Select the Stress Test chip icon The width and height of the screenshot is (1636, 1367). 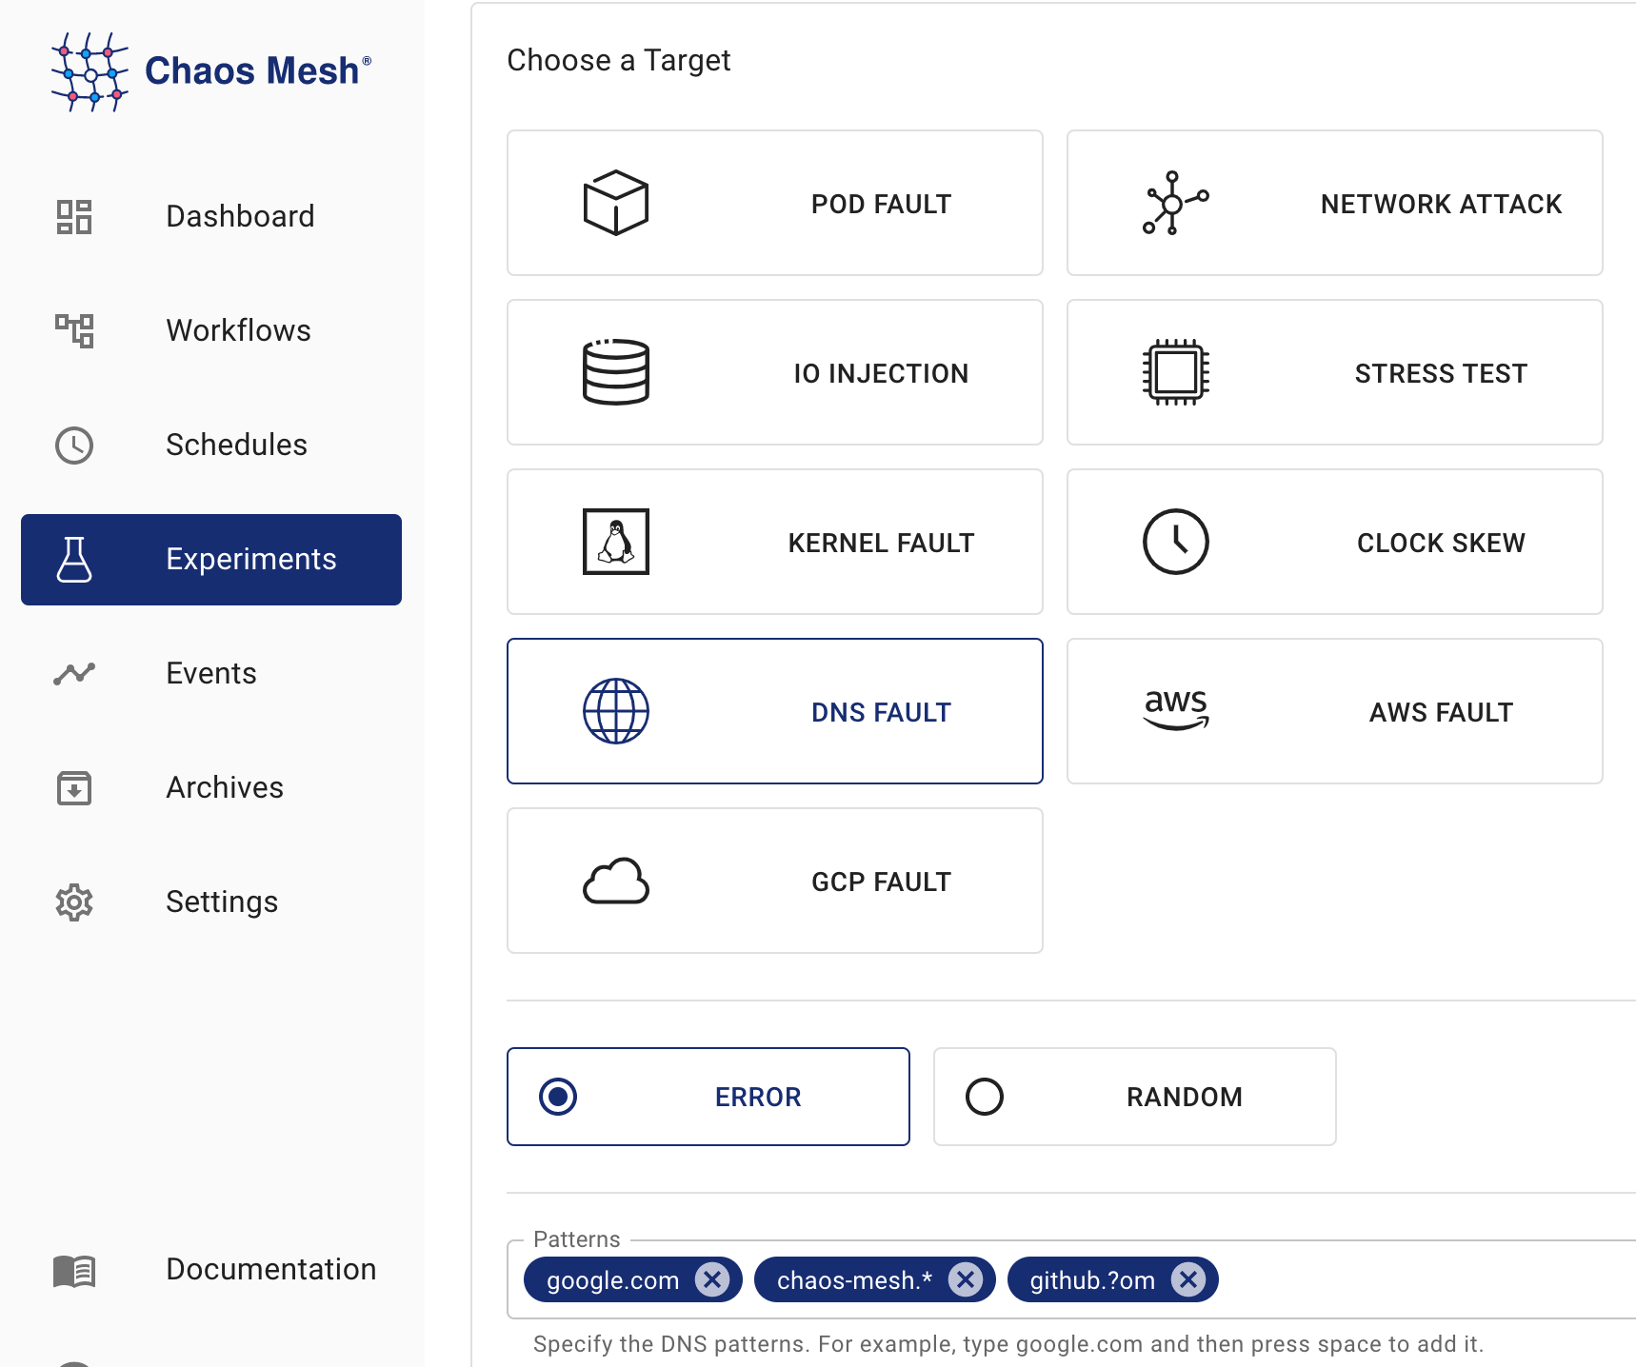tap(1175, 372)
